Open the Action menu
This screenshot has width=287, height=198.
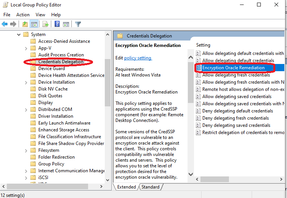[23, 15]
